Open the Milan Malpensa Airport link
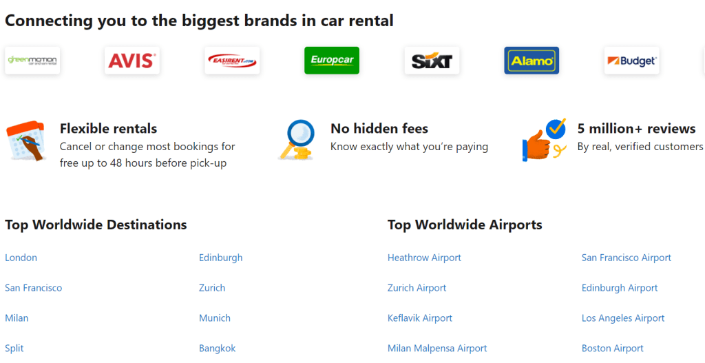The image size is (705, 363). [x=437, y=349]
